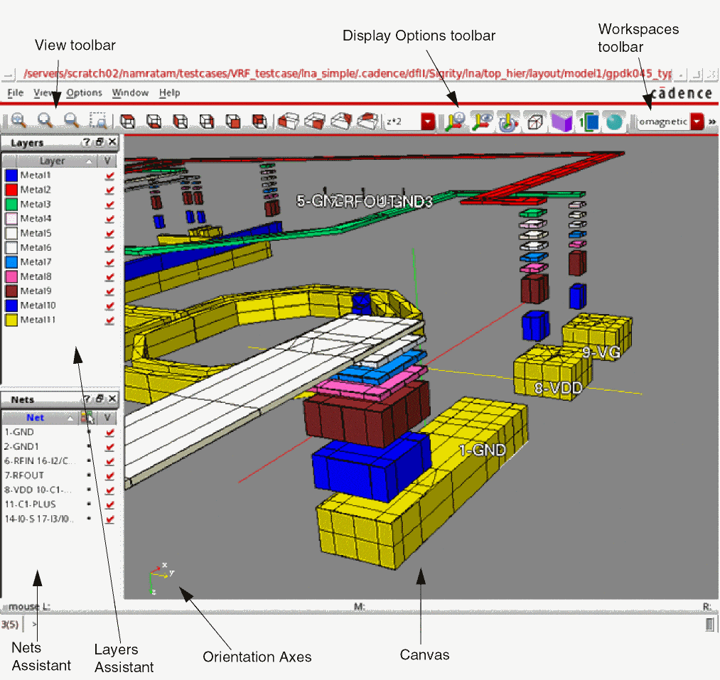
Task: Click the Net column header
Action: tap(36, 418)
